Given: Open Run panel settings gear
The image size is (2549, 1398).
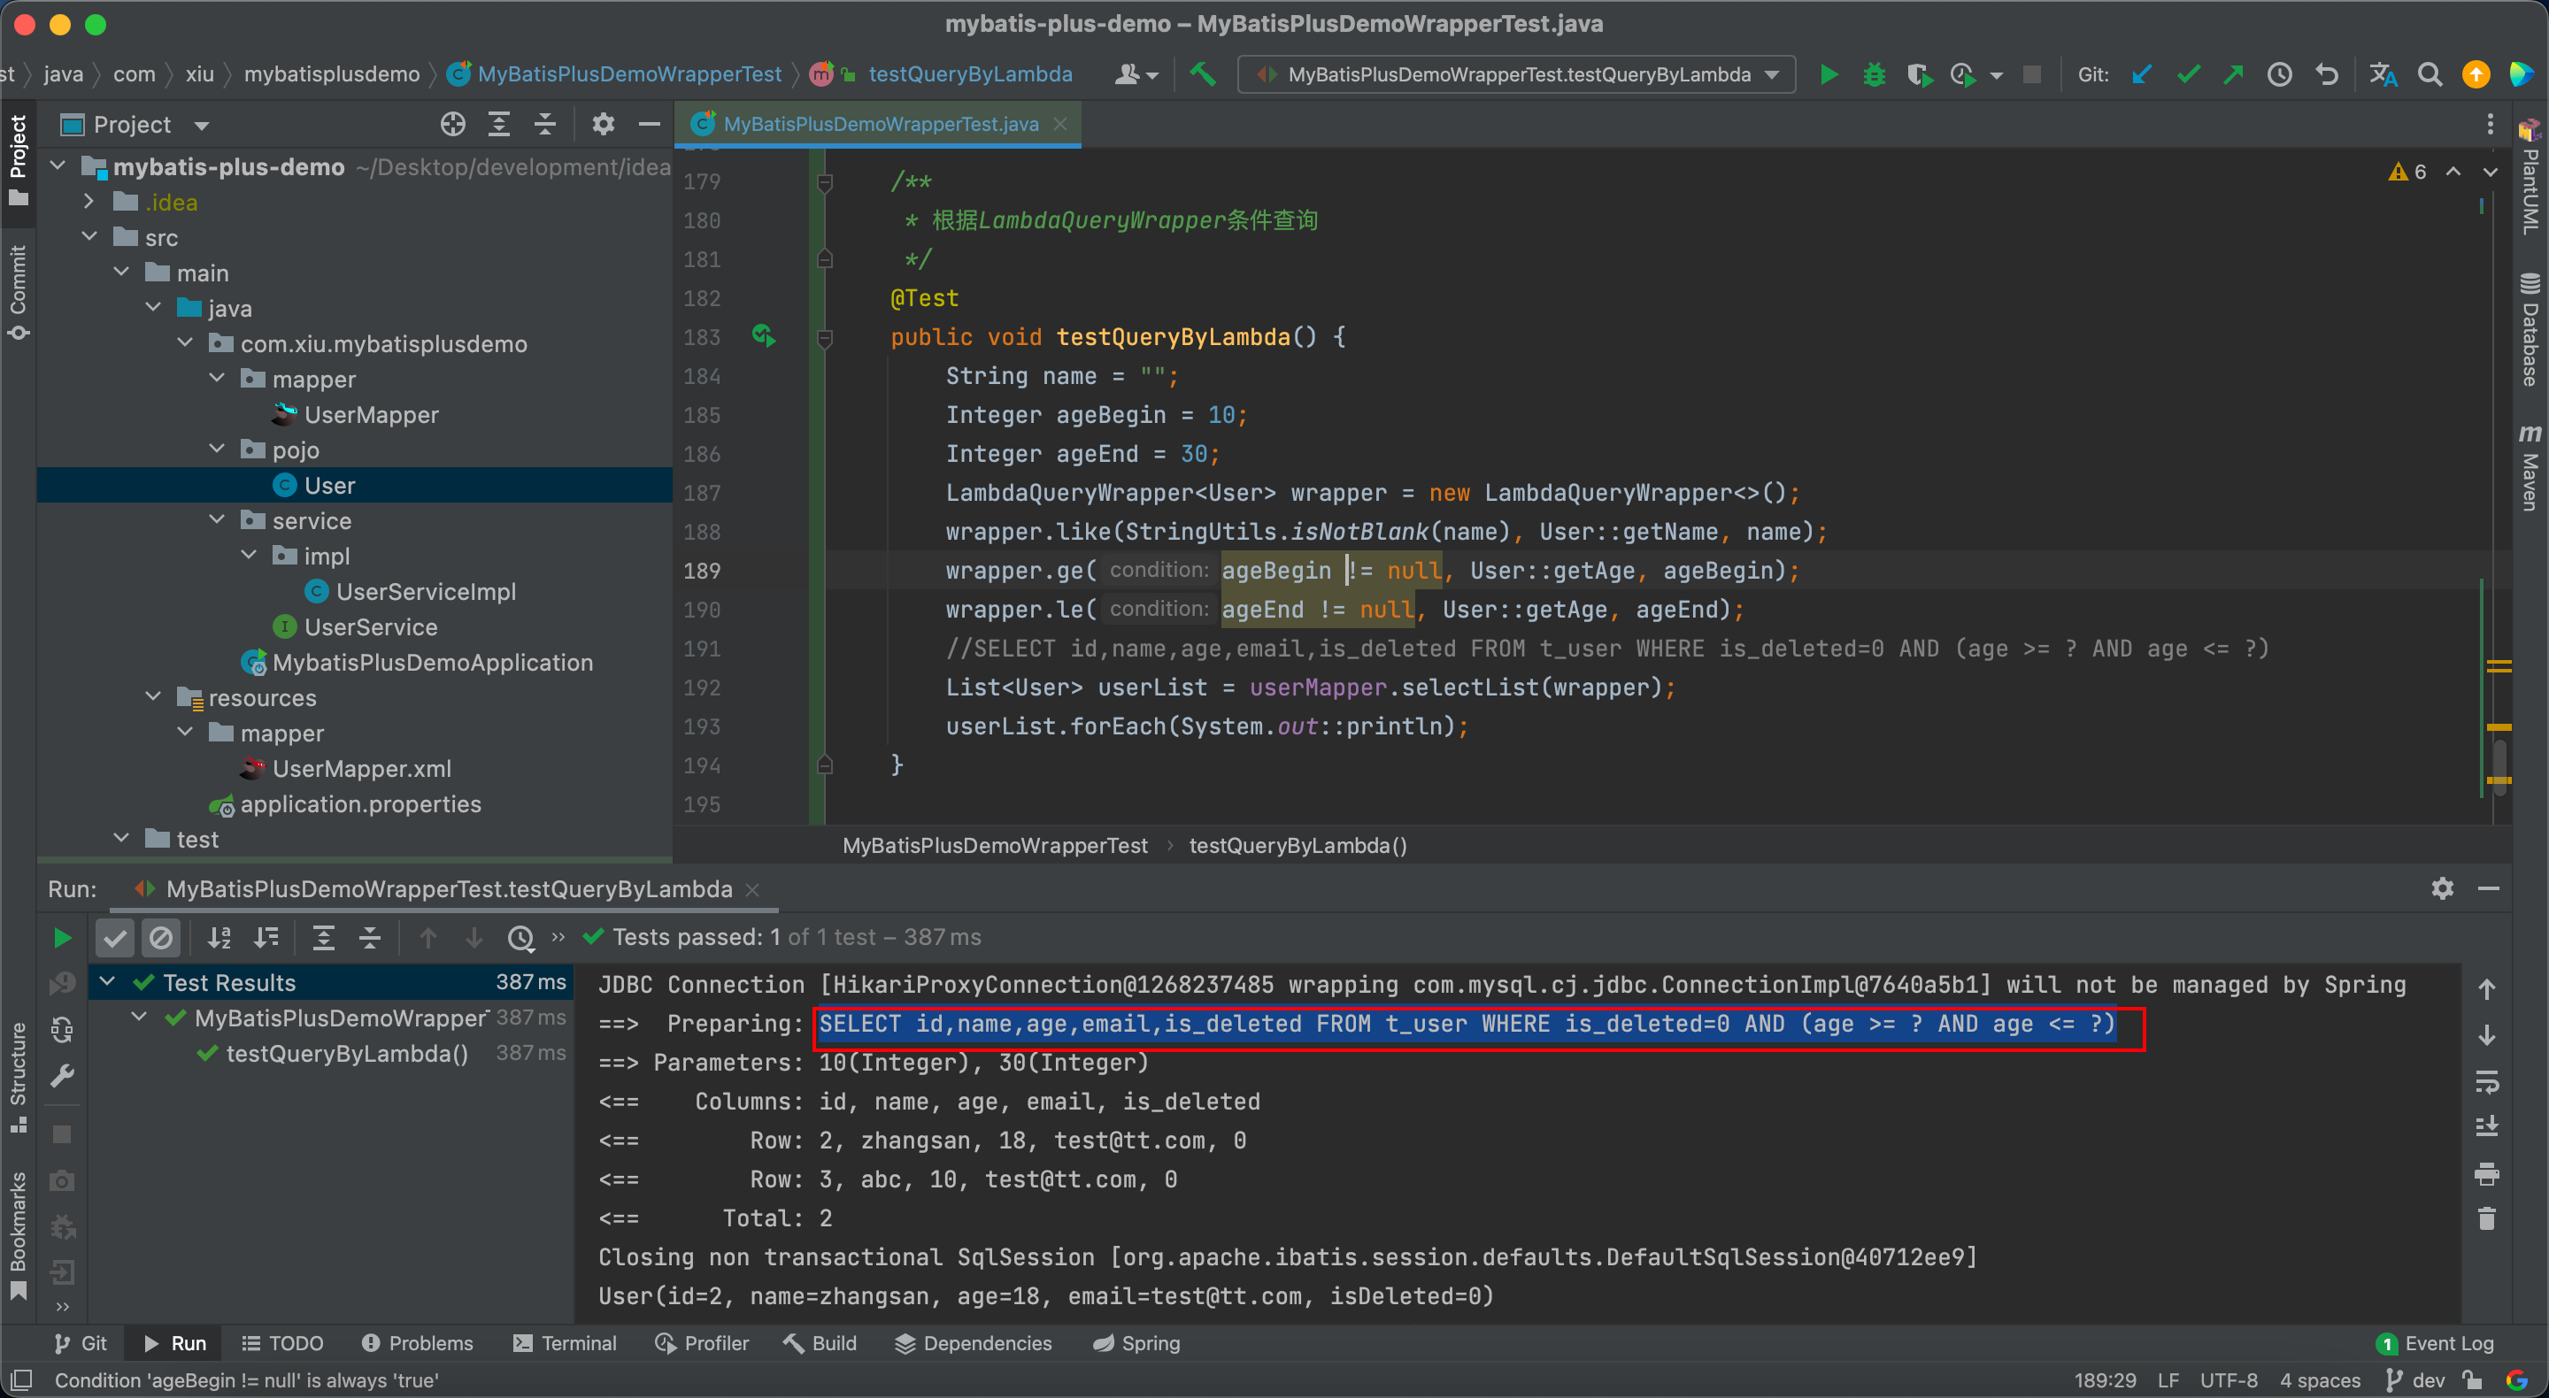Looking at the screenshot, I should [x=2442, y=887].
